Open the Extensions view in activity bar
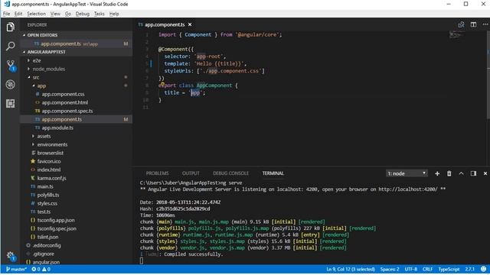Screen dimensions: 490x275 click(x=10, y=104)
